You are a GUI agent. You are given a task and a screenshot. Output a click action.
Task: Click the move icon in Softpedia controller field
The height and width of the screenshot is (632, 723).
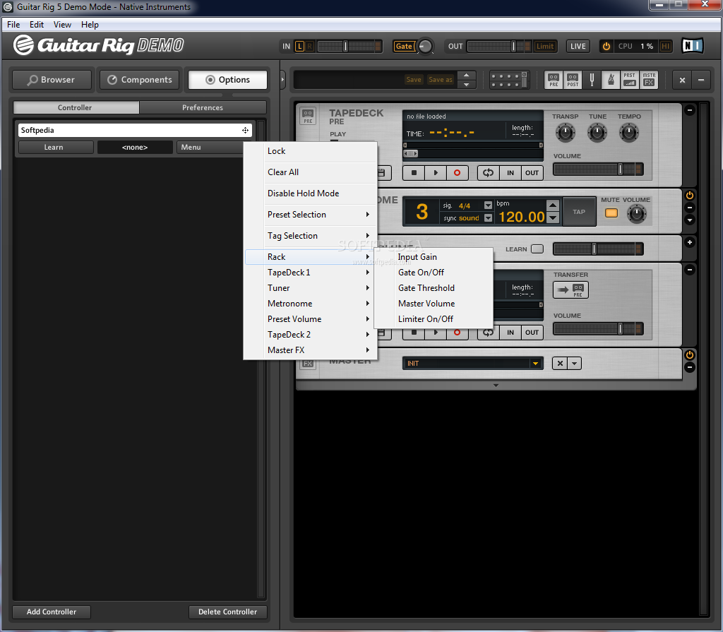tap(245, 130)
